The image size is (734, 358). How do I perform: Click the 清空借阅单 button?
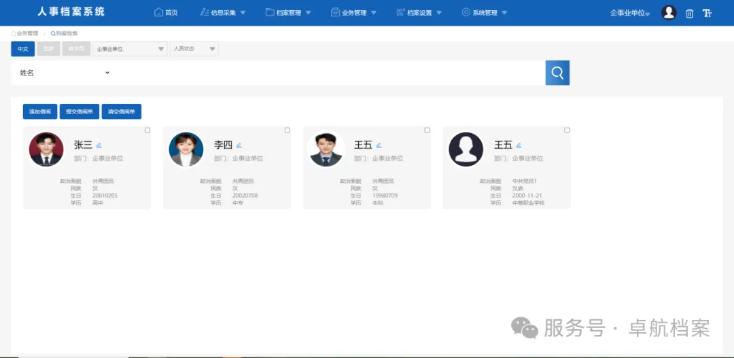(x=121, y=111)
